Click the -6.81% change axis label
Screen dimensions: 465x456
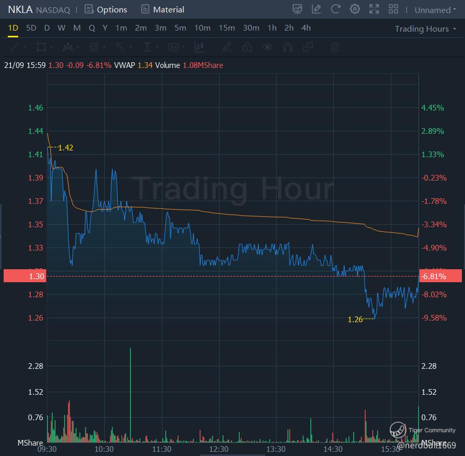[441, 277]
